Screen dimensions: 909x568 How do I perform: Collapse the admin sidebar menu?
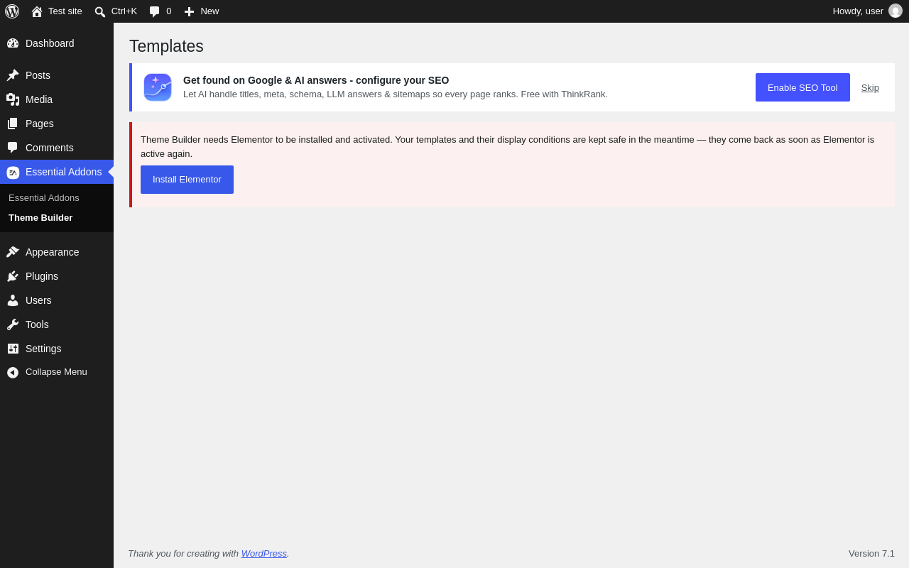pos(57,372)
